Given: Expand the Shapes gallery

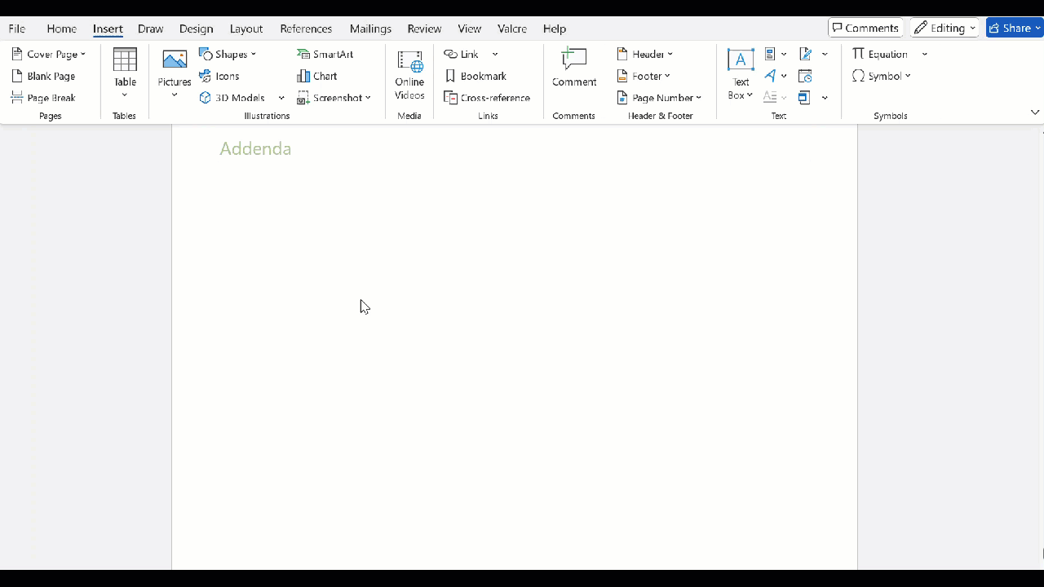Looking at the screenshot, I should click(x=228, y=54).
